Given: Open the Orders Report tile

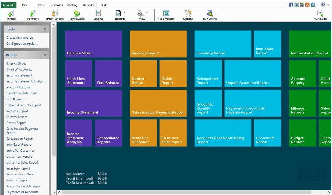Looking at the screenshot, I should coord(173,74).
